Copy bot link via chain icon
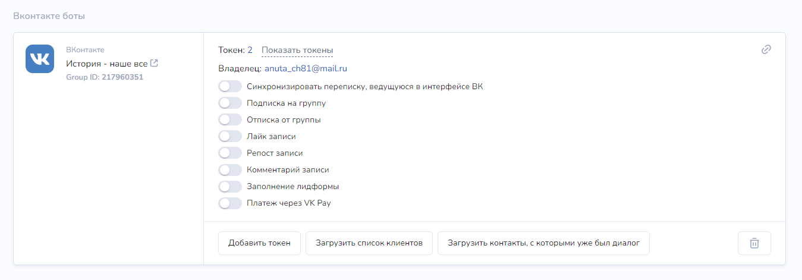The height and width of the screenshot is (280, 802). pyautogui.click(x=766, y=49)
